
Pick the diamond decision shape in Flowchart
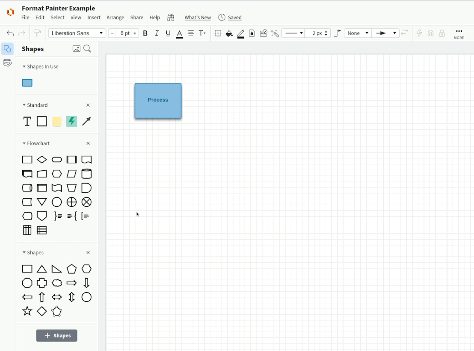pos(42,160)
